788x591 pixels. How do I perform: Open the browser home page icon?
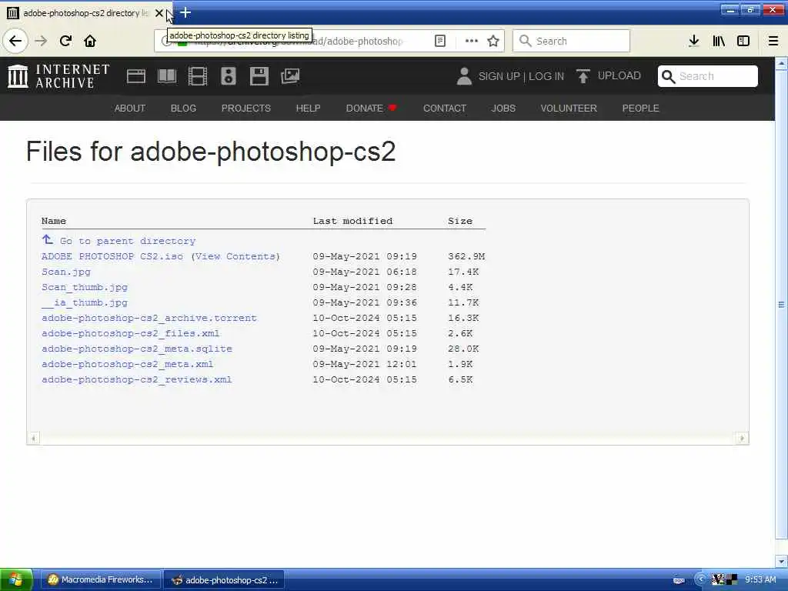tap(90, 41)
